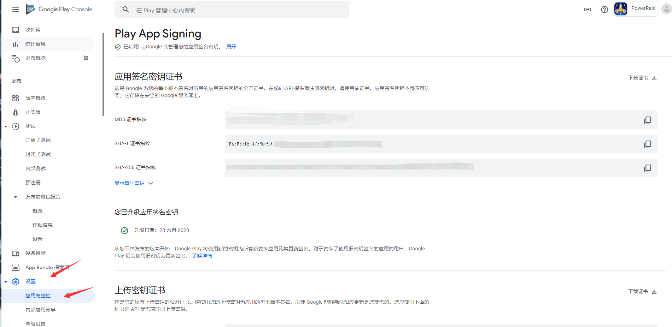Click the upgrade date green checkmark
Screen dimensions: 672x327
[124, 231]
